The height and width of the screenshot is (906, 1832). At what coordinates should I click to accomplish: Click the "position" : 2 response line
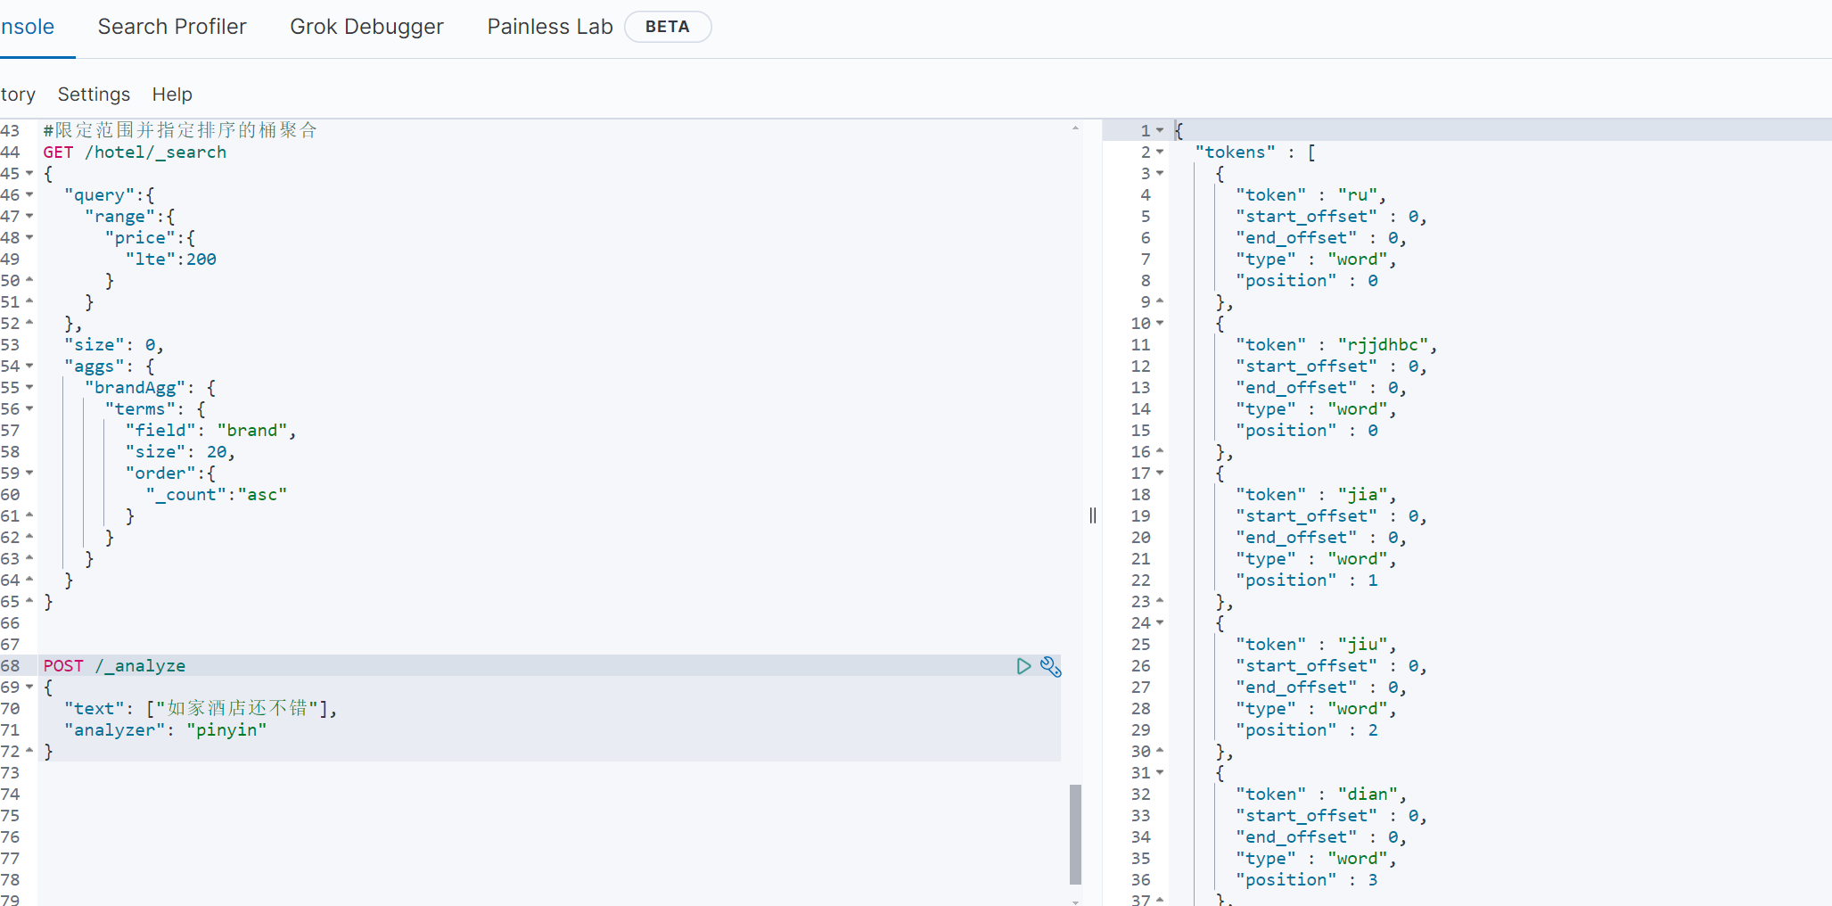[1307, 730]
